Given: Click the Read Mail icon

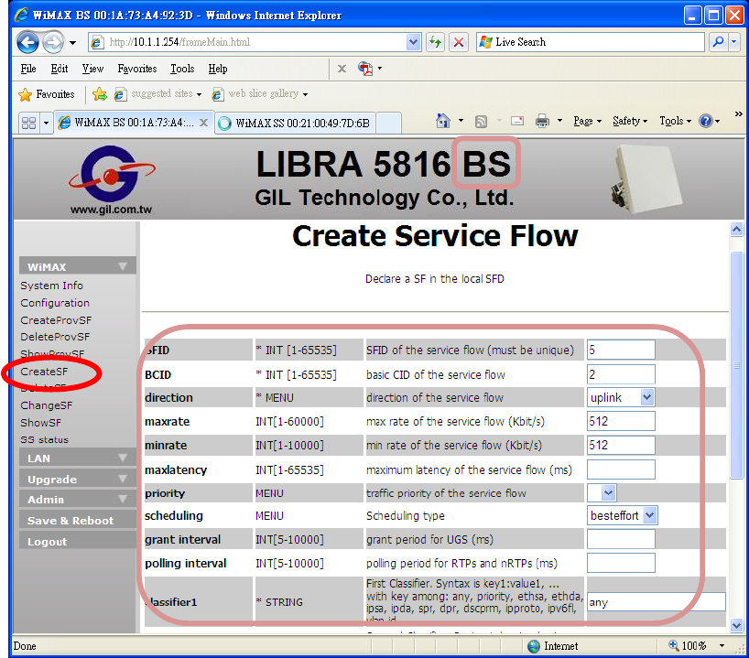Looking at the screenshot, I should coord(516,121).
